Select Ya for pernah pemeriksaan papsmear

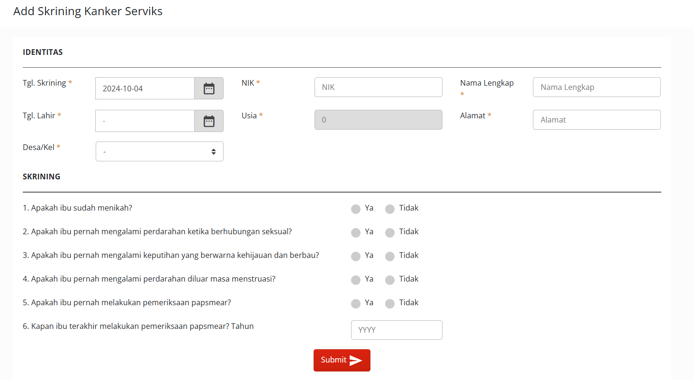(356, 304)
